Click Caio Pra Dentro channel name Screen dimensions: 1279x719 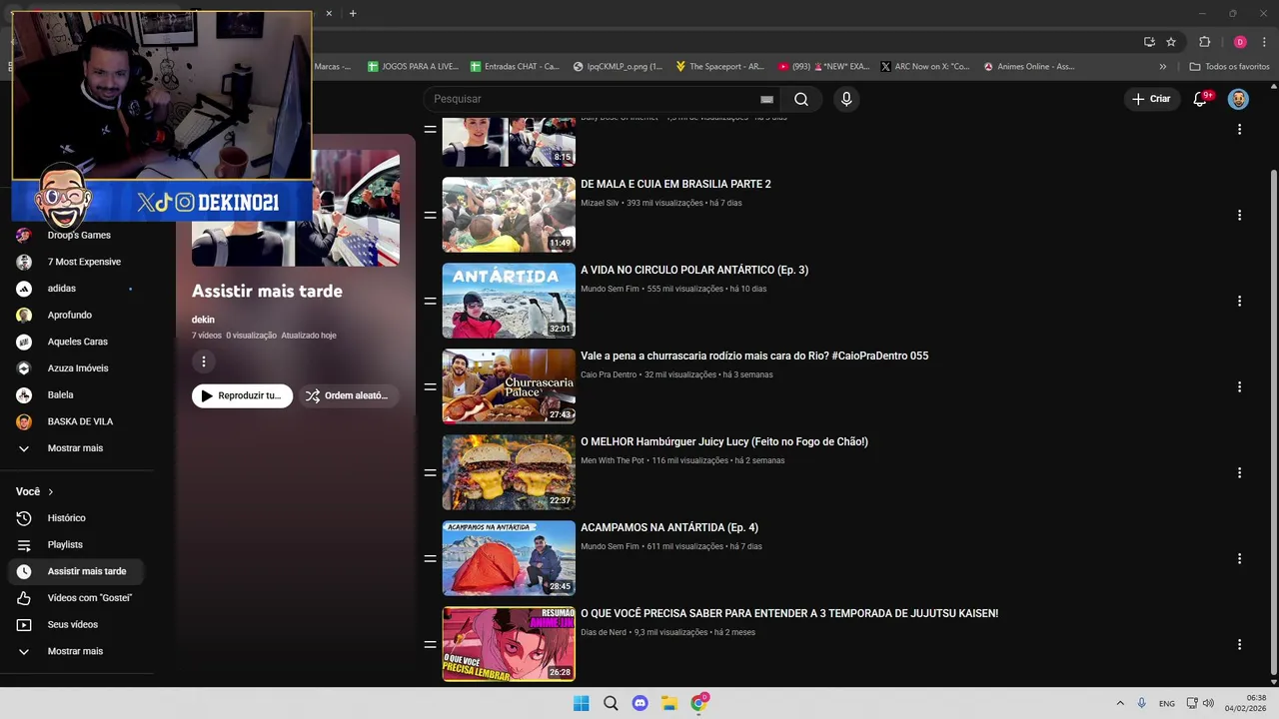(x=609, y=374)
